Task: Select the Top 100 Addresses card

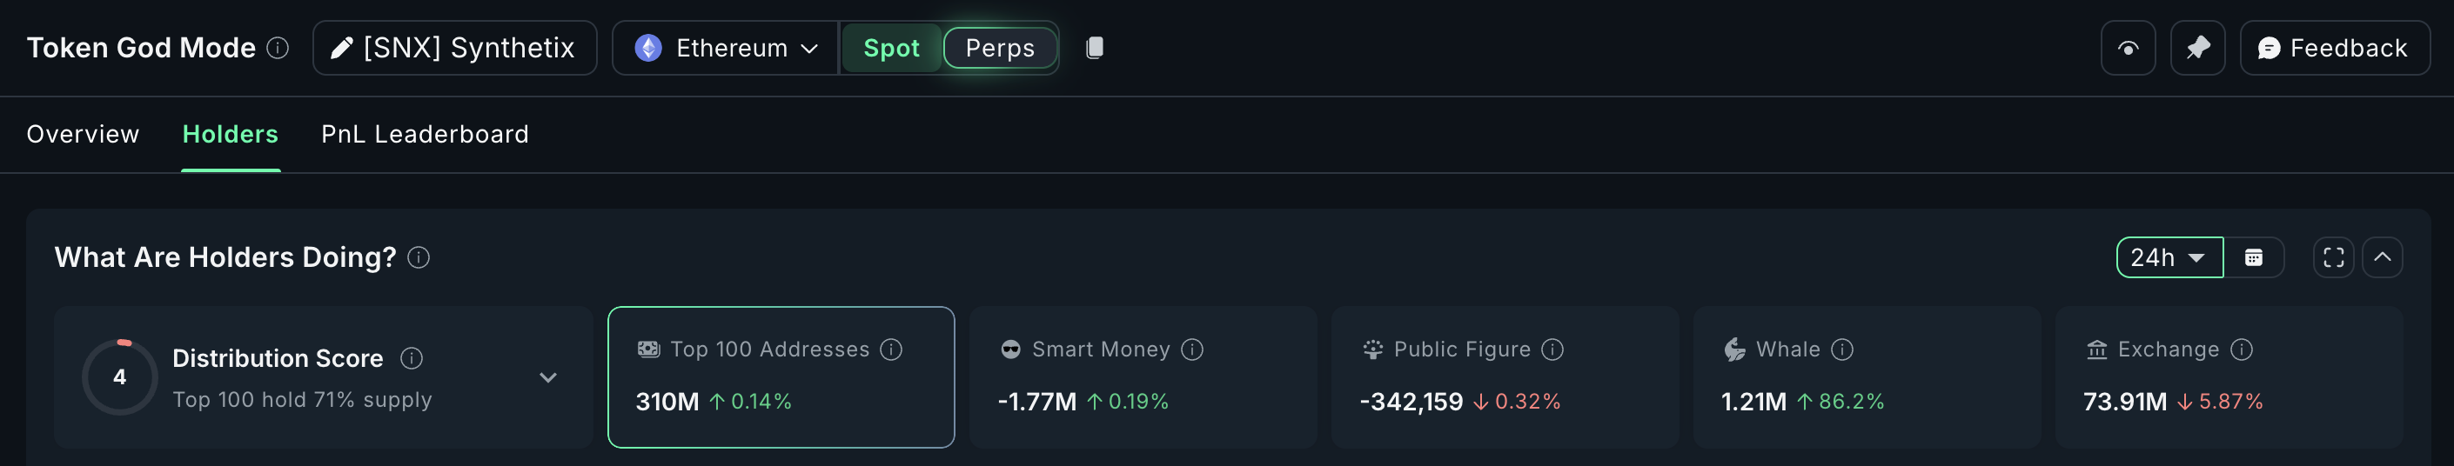Action: point(781,377)
